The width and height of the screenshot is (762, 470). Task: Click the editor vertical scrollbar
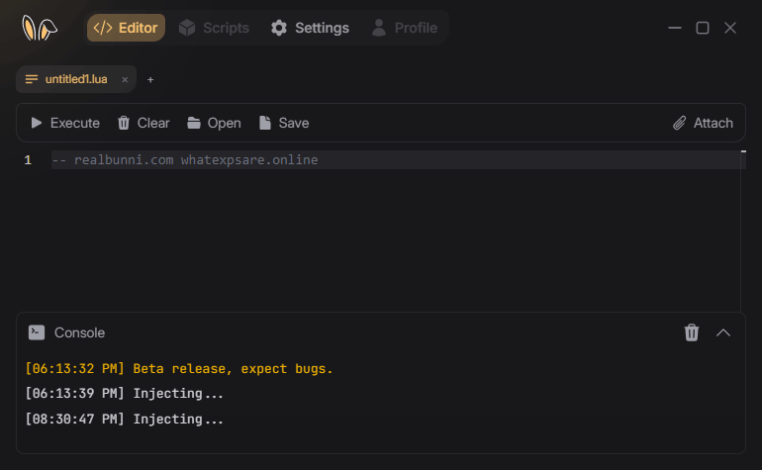pos(743,231)
